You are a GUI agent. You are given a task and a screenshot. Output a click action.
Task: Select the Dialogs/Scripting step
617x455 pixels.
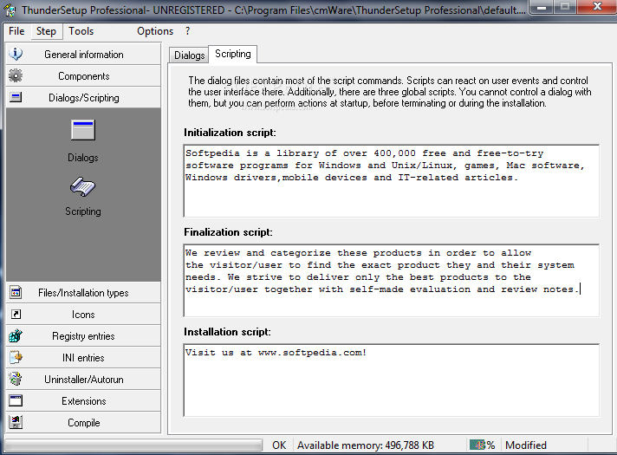(83, 97)
